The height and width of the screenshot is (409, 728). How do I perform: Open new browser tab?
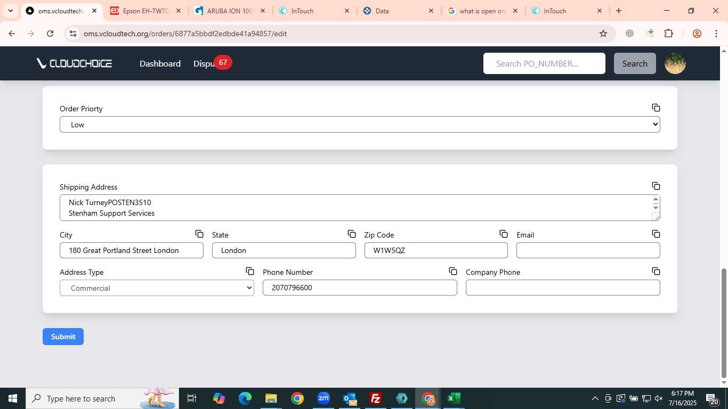(x=619, y=11)
